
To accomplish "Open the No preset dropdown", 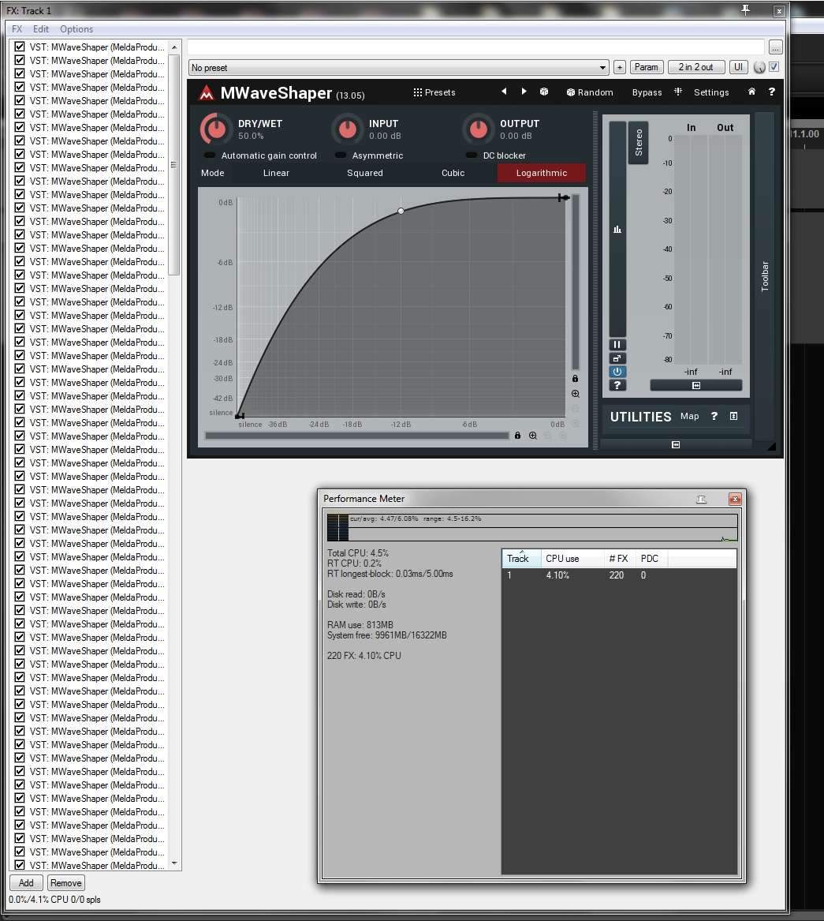I will coord(398,68).
